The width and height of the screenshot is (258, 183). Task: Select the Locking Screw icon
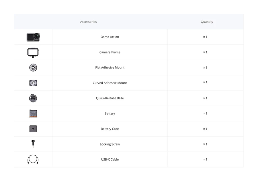[33, 144]
